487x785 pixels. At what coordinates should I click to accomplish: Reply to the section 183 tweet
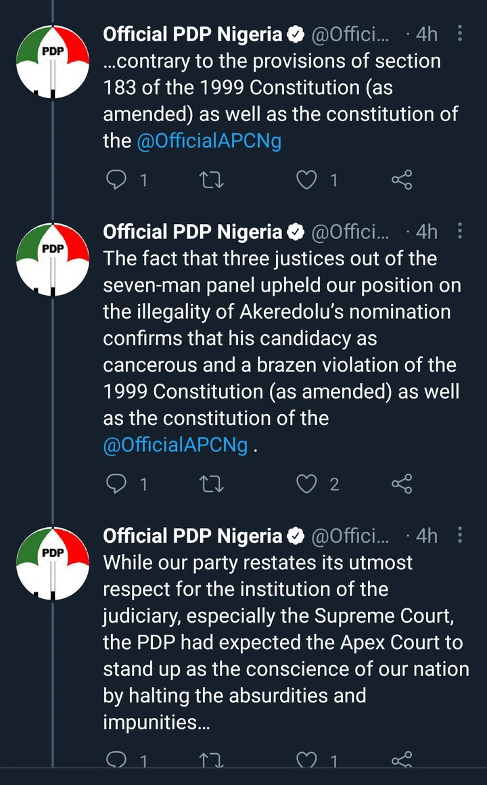[118, 179]
